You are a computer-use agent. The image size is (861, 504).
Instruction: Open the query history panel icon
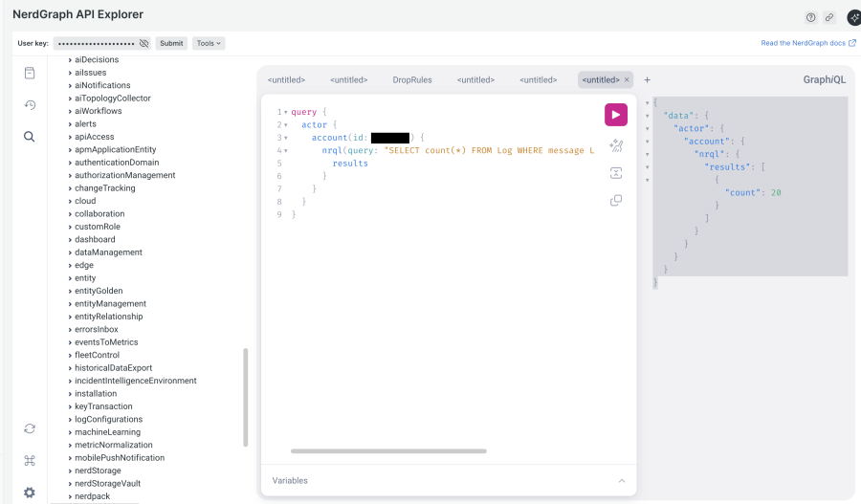30,105
